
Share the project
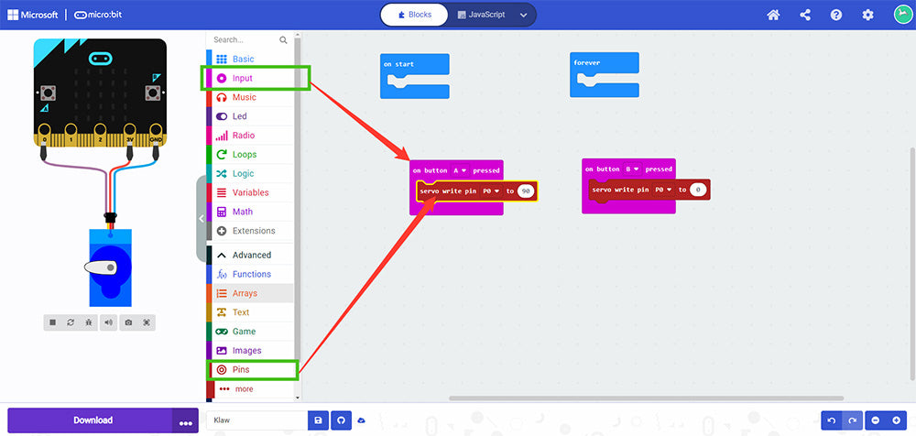(805, 15)
